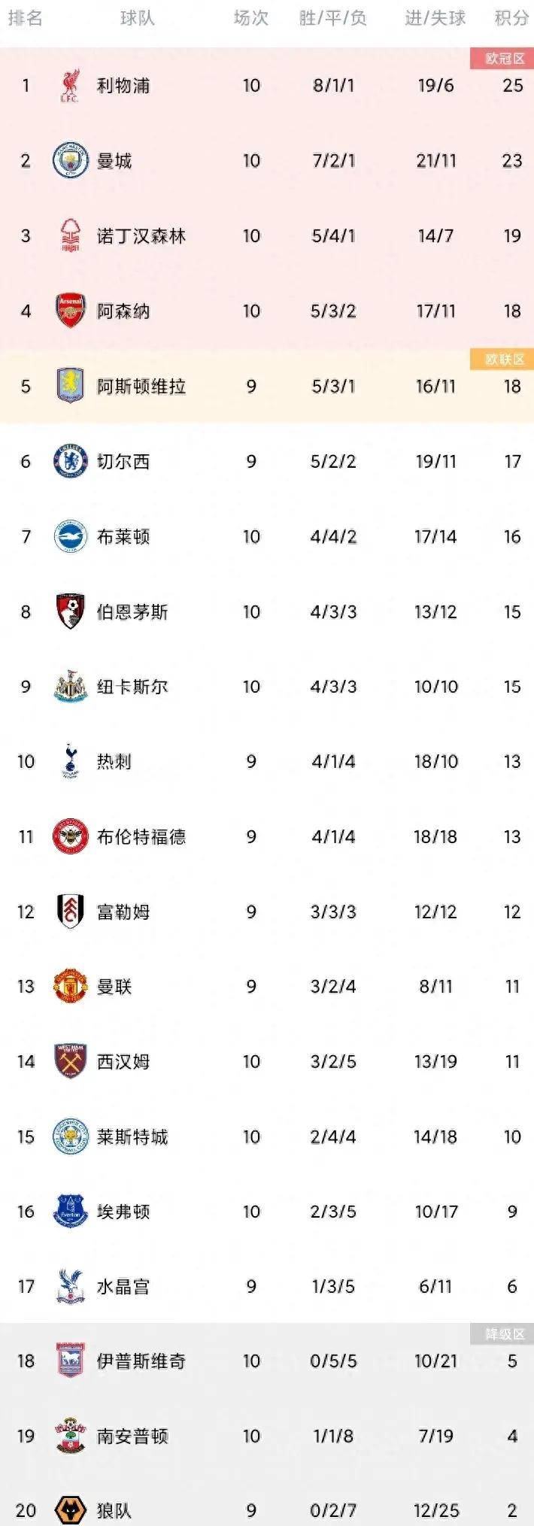
Task: Open team page for 布伦特福德
Action: pyautogui.click(x=141, y=836)
